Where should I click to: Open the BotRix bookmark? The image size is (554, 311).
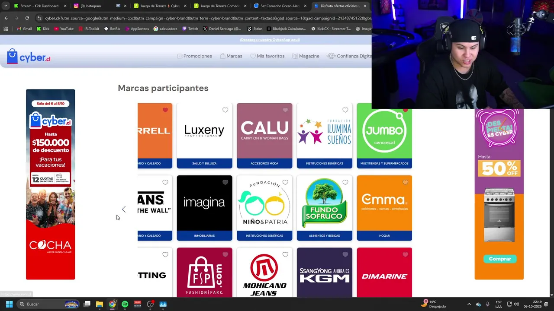(x=112, y=29)
